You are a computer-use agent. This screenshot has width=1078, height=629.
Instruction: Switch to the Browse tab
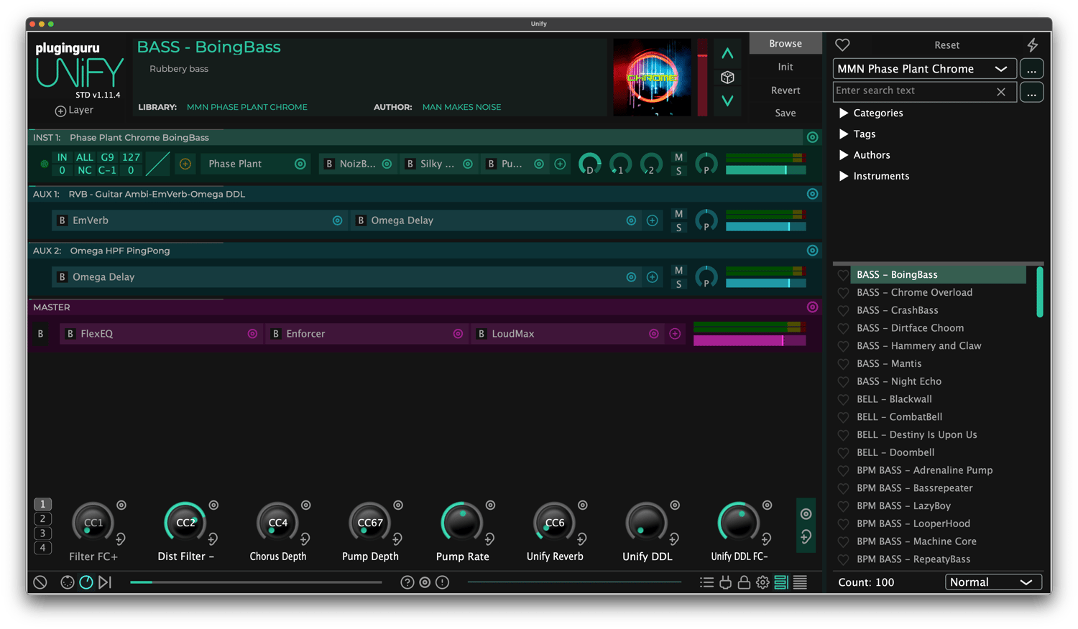point(785,44)
